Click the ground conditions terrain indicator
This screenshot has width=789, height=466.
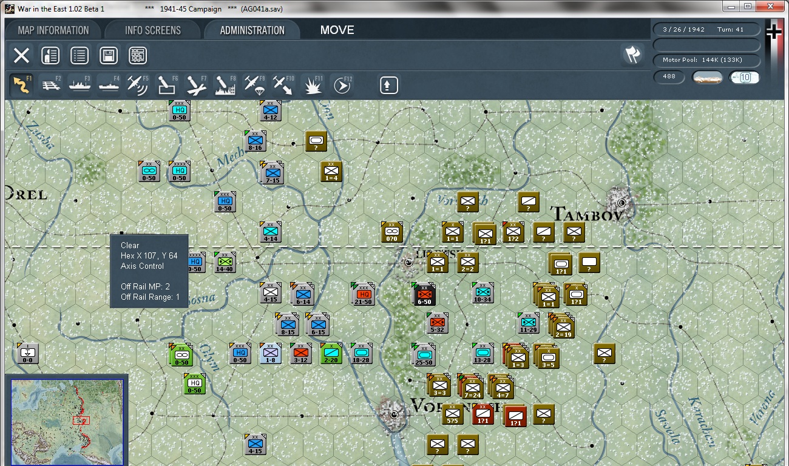(x=708, y=77)
